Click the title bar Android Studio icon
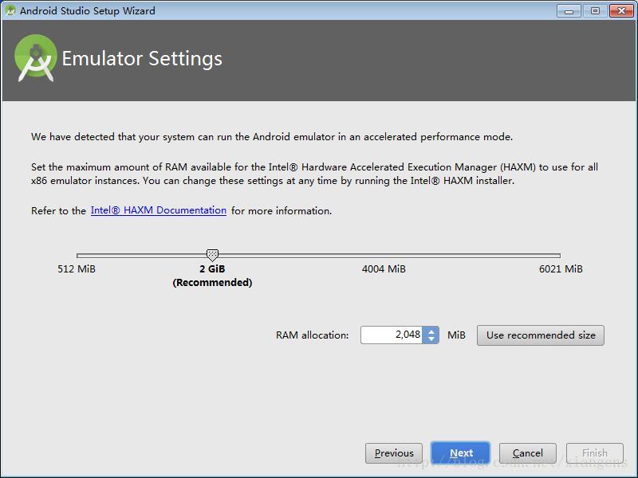The image size is (638, 478). tap(10, 10)
